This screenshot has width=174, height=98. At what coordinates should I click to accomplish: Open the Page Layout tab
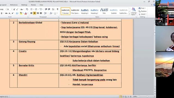(3, 5)
